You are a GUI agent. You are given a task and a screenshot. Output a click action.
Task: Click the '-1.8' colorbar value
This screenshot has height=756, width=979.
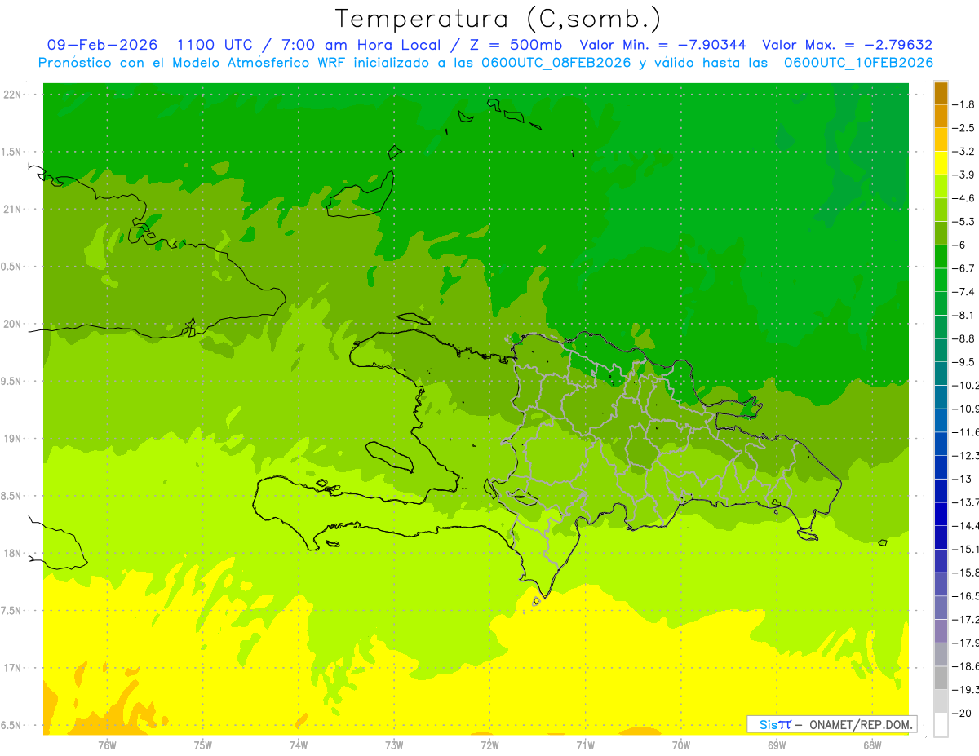(x=964, y=104)
